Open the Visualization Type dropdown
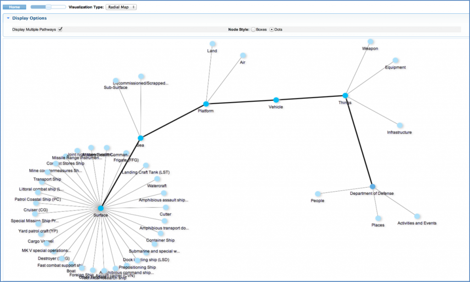Image resolution: width=470 pixels, height=282 pixels. tap(121, 6)
